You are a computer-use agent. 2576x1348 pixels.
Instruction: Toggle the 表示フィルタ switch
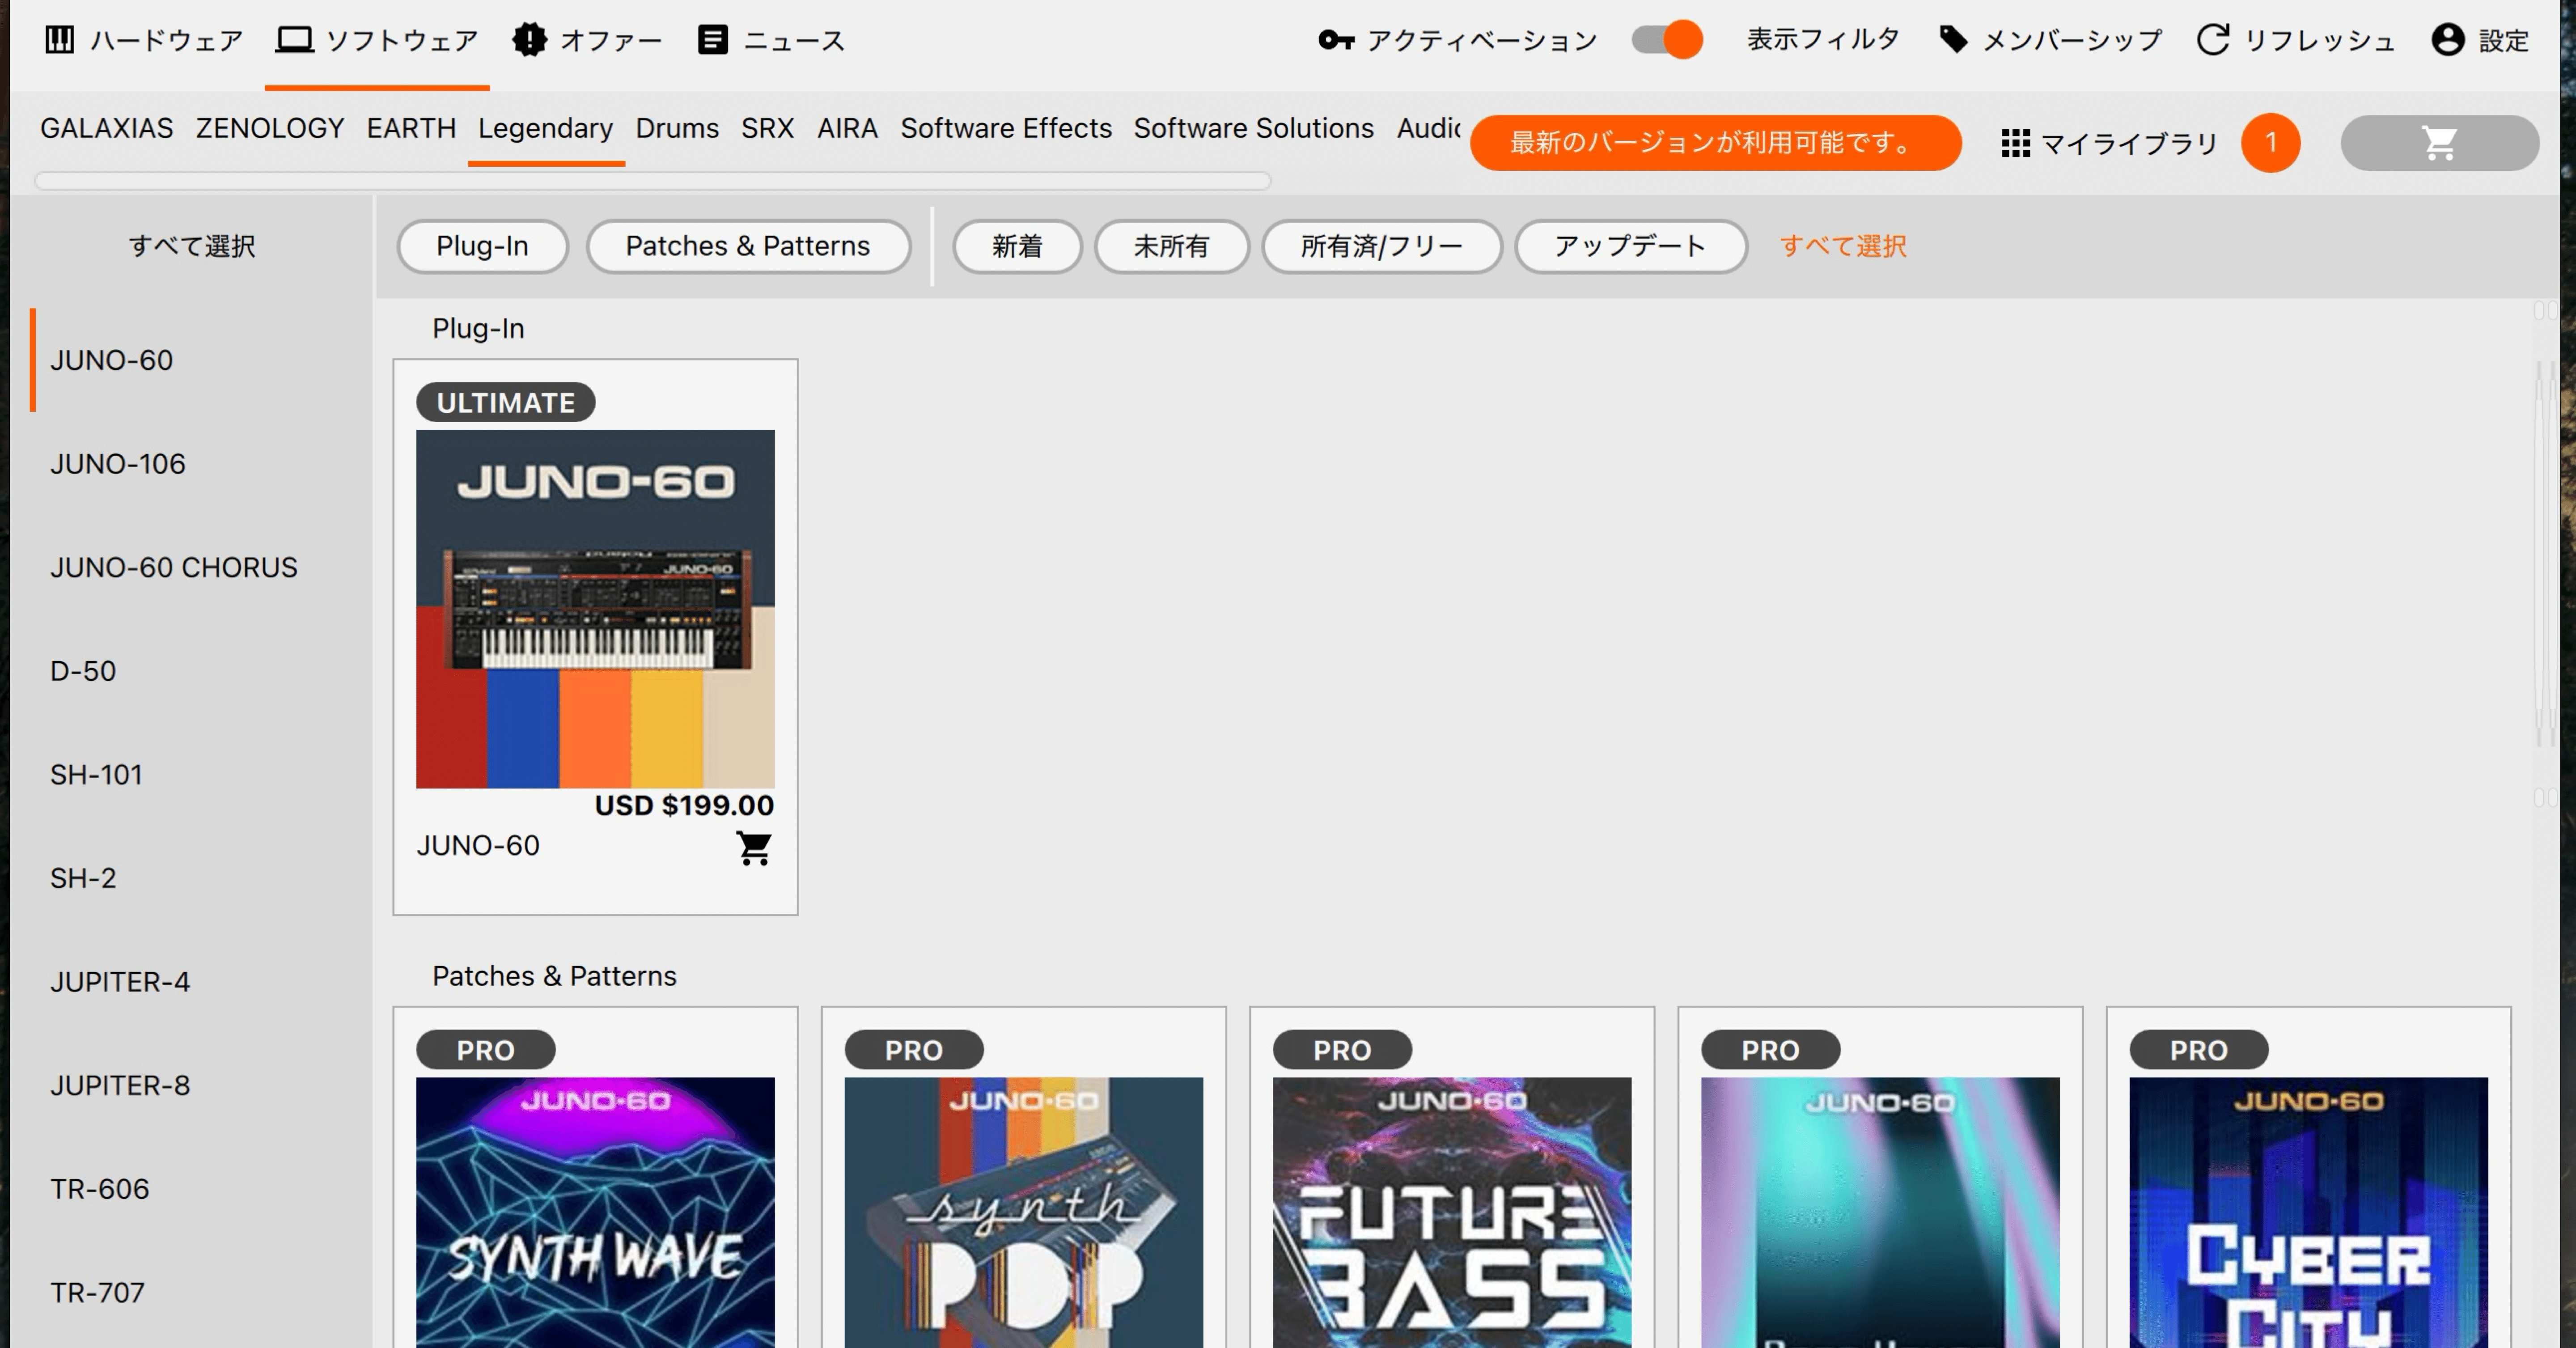(x=1667, y=40)
